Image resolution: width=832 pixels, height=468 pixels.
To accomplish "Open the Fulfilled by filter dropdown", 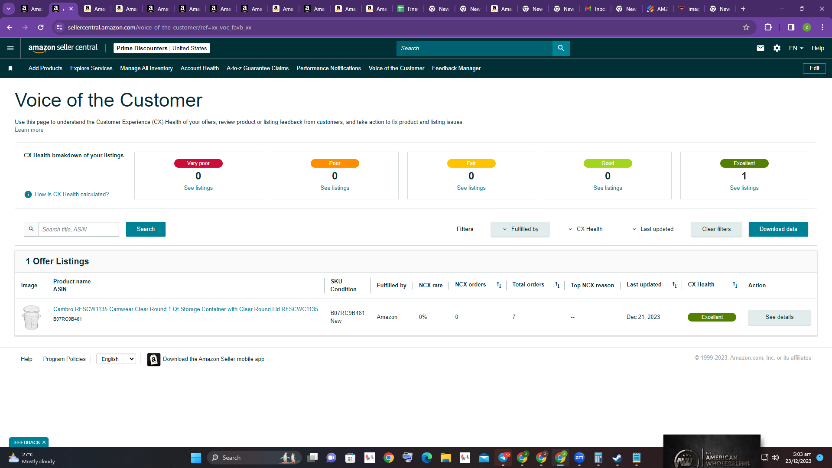I will 520,229.
